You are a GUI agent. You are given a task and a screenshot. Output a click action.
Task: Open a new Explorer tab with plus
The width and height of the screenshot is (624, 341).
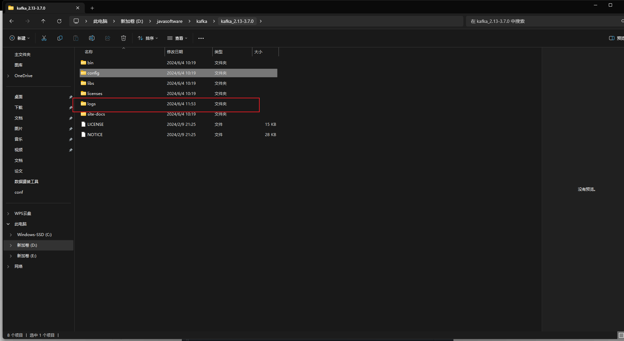point(92,8)
